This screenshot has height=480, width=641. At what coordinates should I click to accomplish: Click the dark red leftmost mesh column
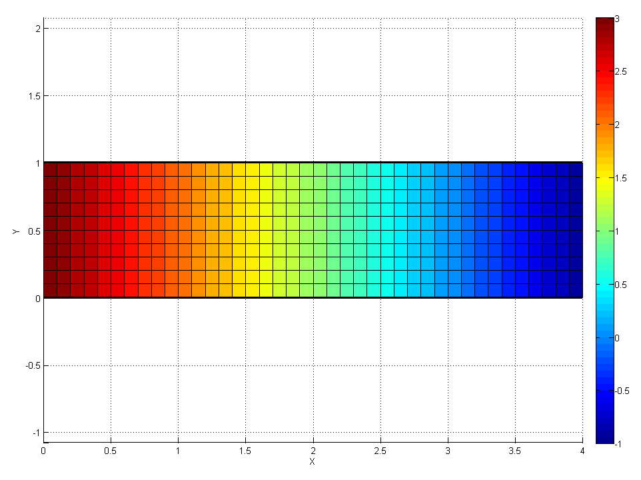pos(50,230)
